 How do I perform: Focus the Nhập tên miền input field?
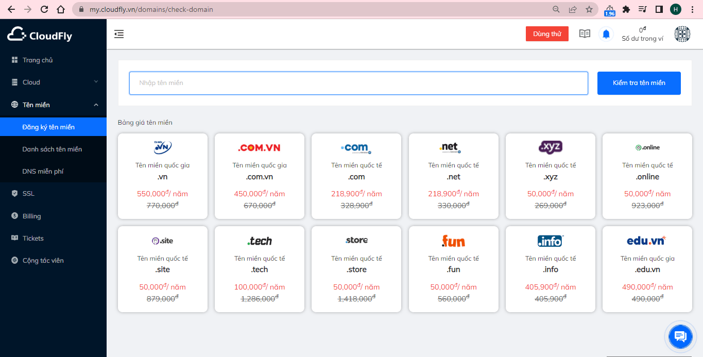358,83
